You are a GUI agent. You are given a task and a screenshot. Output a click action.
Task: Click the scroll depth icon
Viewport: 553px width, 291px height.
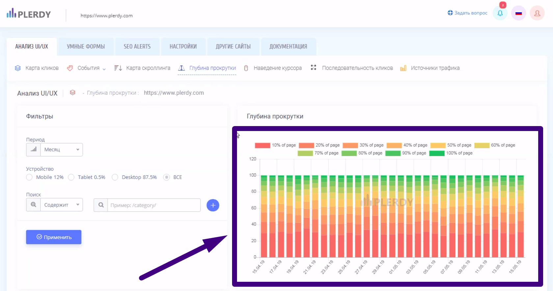tap(181, 68)
